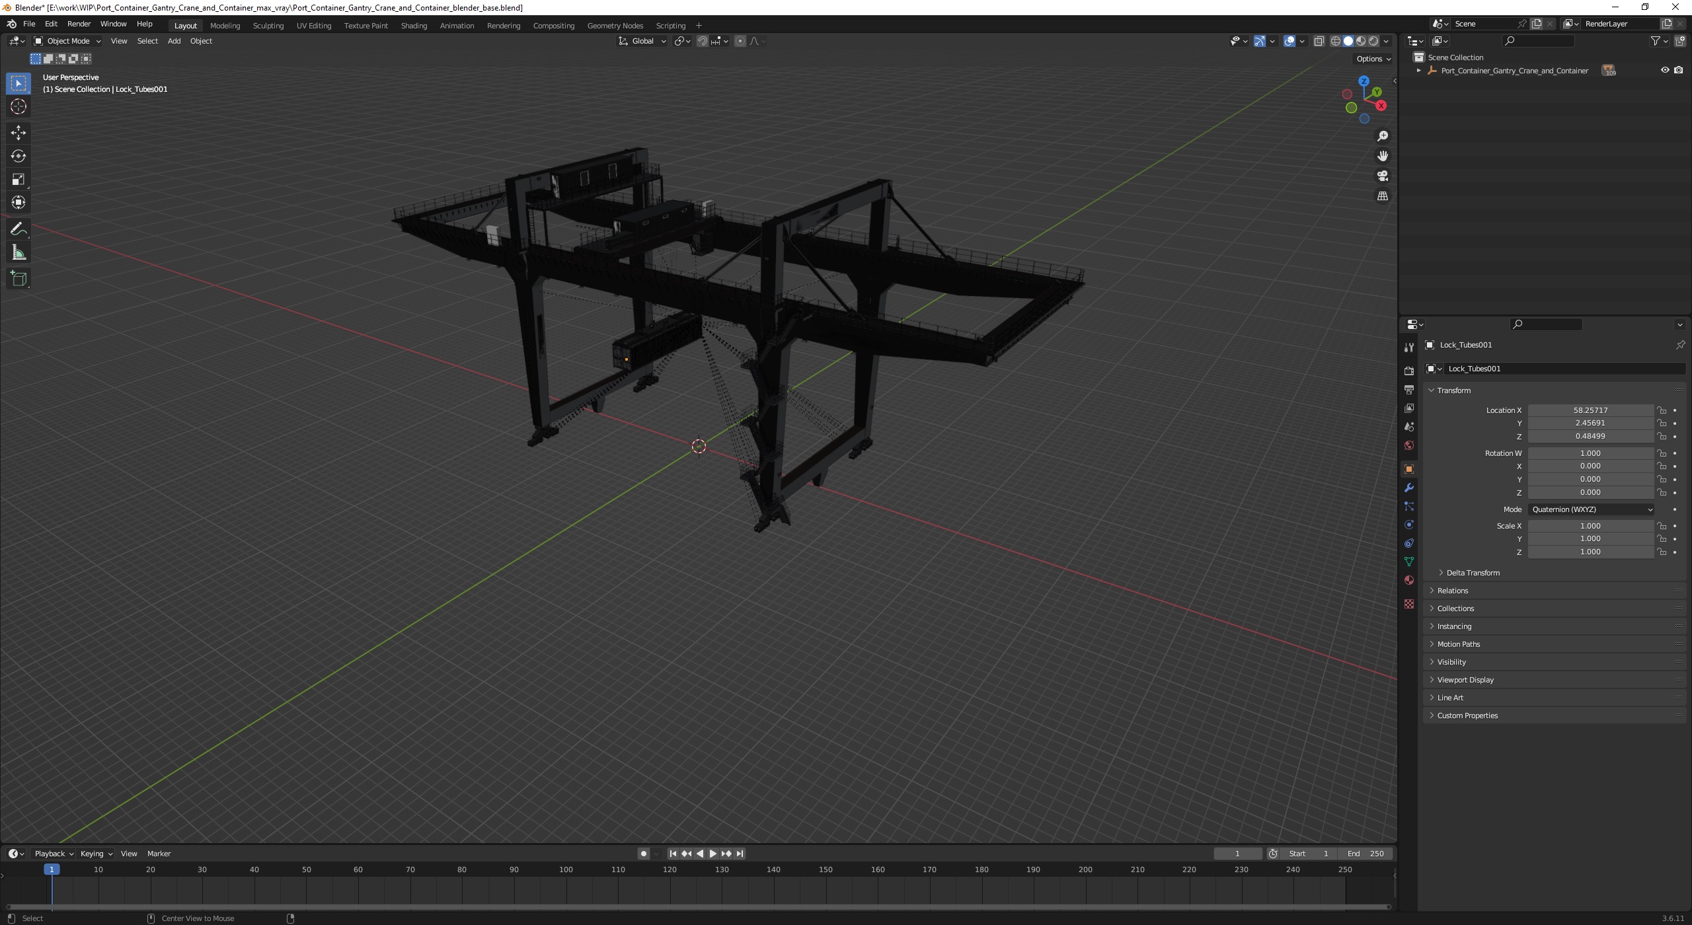Click the viewport zoom magnifier icon
Screen dimensions: 1692x925
[x=1382, y=136]
